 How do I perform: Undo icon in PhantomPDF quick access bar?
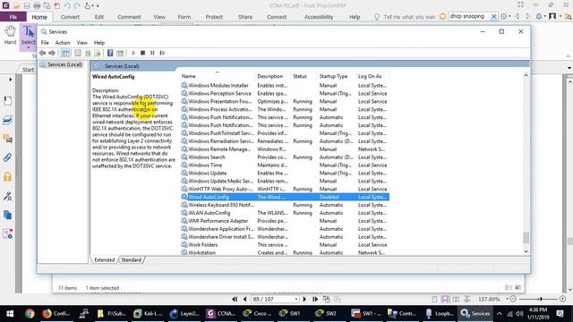(67, 5)
